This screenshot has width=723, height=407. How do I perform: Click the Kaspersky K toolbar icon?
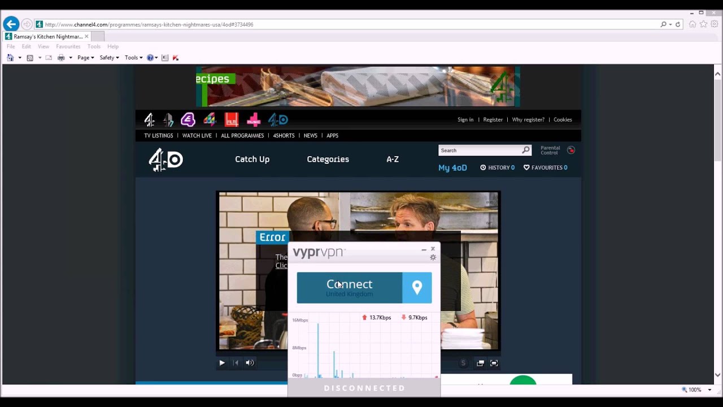click(165, 58)
